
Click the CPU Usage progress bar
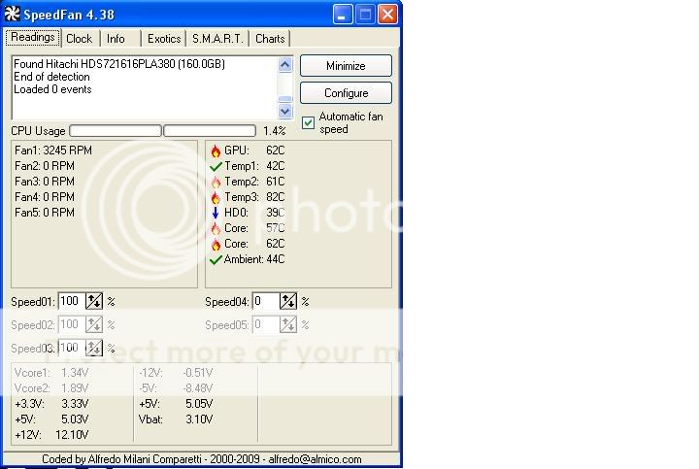tap(115, 130)
